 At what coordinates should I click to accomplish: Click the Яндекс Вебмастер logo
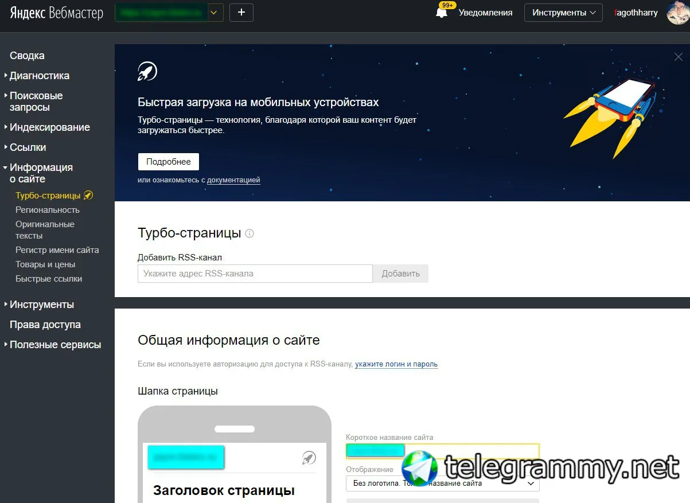click(x=56, y=13)
